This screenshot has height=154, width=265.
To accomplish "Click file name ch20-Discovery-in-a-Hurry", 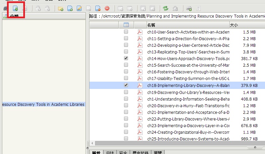I will [188, 106].
